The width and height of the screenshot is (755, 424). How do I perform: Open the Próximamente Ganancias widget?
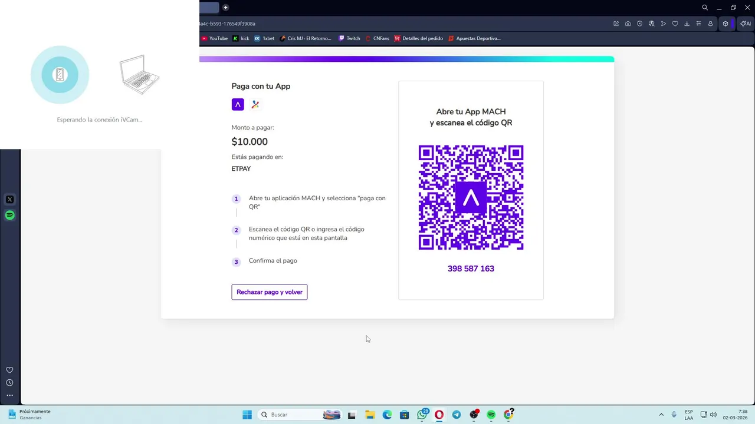pyautogui.click(x=29, y=415)
